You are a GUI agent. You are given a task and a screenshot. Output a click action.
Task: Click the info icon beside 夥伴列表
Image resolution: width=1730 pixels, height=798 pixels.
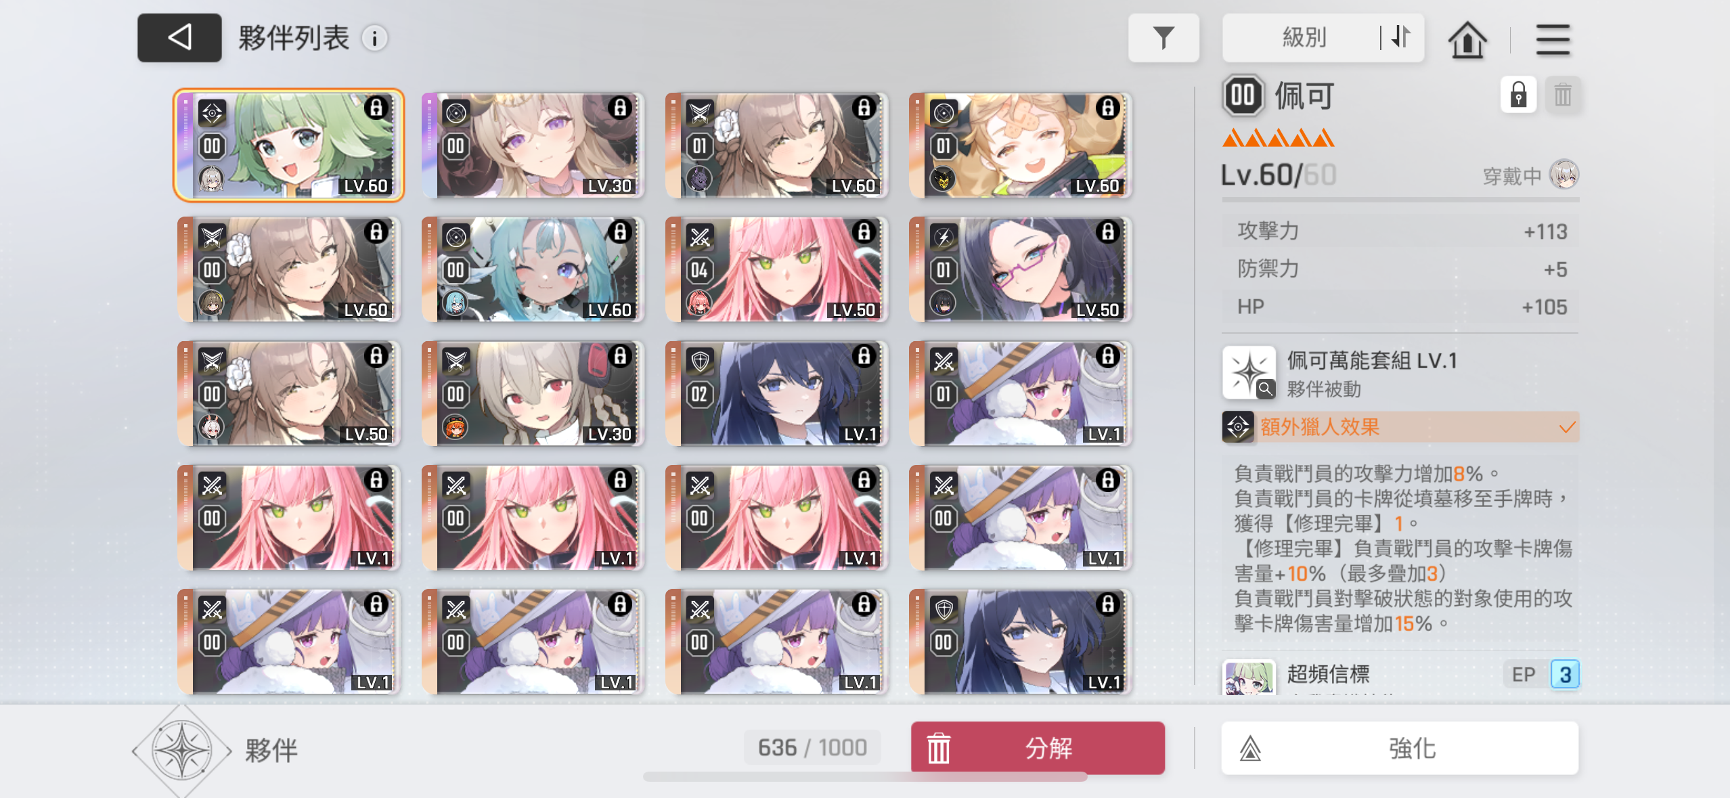pyautogui.click(x=374, y=39)
